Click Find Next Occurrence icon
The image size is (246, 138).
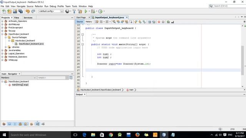coord(122,22)
